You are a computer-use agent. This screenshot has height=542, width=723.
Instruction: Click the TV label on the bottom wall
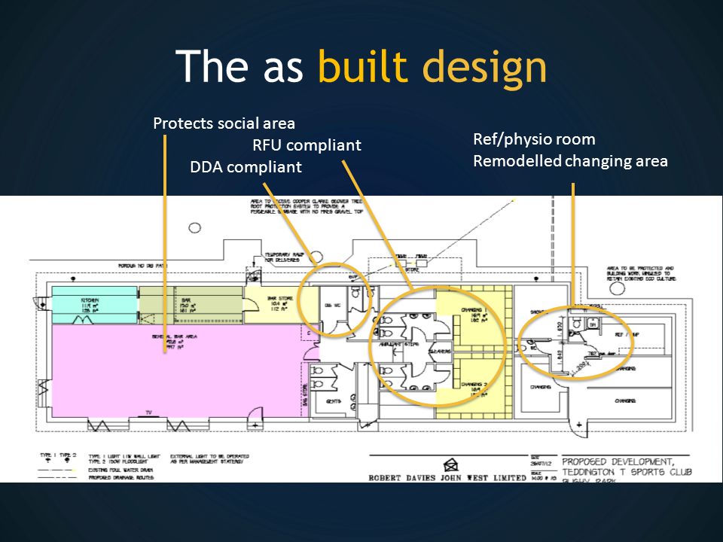[148, 413]
